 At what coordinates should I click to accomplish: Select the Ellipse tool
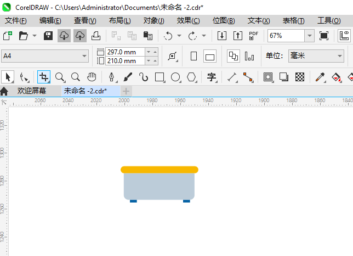[x=175, y=77]
